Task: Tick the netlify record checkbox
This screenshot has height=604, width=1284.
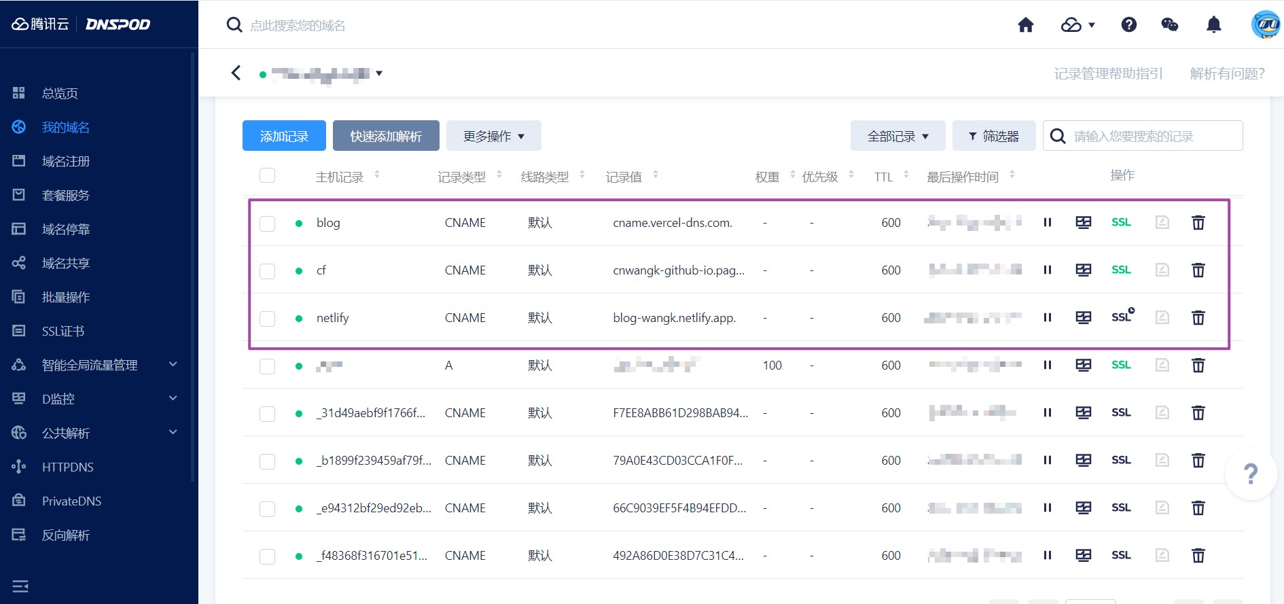Action: click(268, 319)
